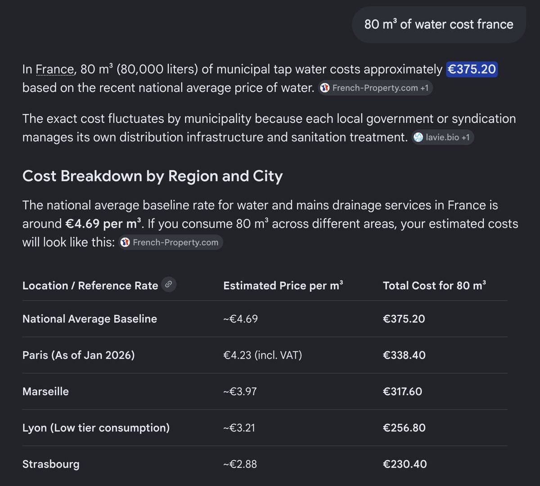Viewport: 540px width, 486px height.
Task: Click the Cost Breakdown by Region and City heading
Action: coord(153,176)
